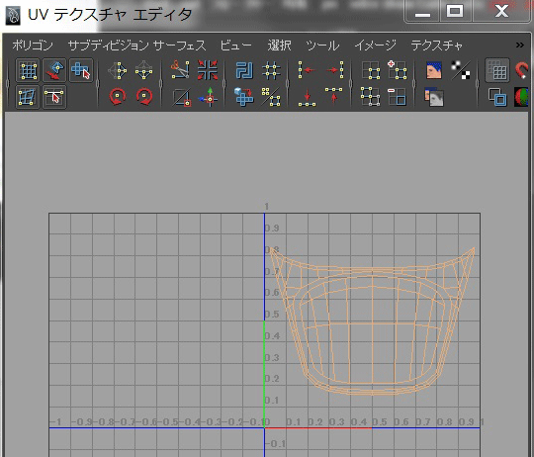Expand hidden menus with the double-arrow chevron

click(x=520, y=45)
